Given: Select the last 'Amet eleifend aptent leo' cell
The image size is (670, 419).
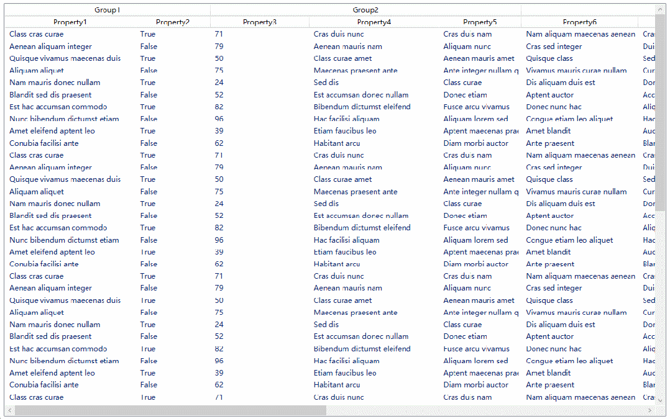Looking at the screenshot, I should 70,373.
